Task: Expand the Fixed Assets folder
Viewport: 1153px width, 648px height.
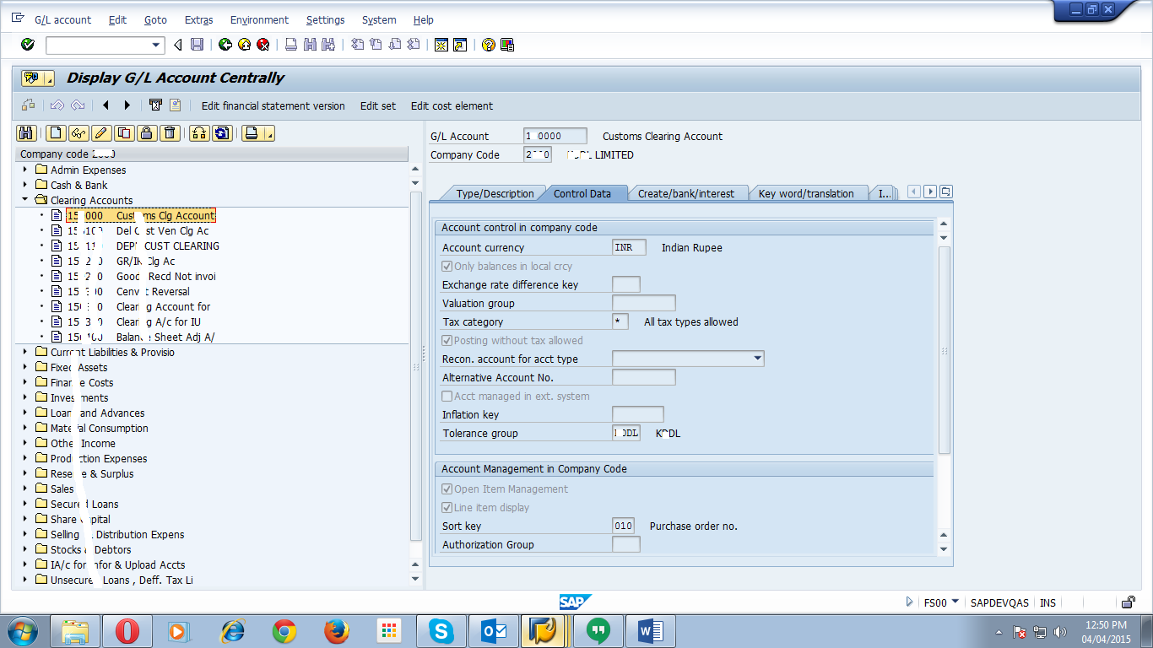Action: pos(25,367)
